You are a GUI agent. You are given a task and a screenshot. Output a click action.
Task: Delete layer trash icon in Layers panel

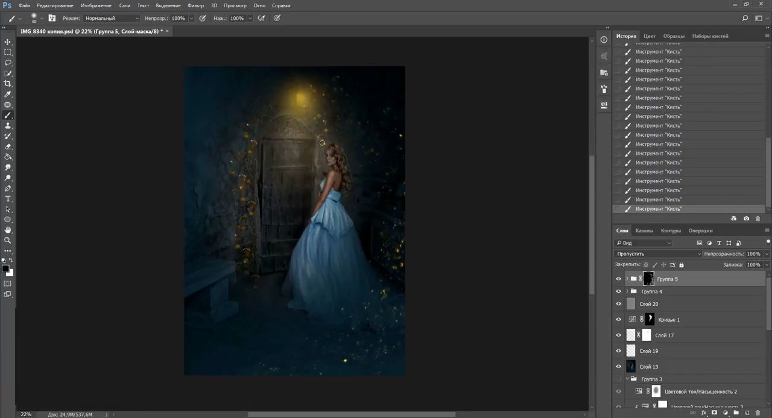tap(758, 413)
